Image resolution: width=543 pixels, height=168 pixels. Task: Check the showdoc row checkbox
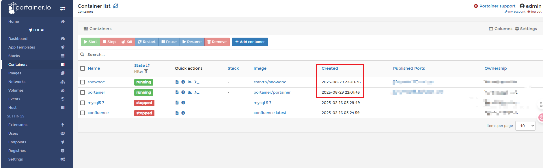click(x=83, y=82)
